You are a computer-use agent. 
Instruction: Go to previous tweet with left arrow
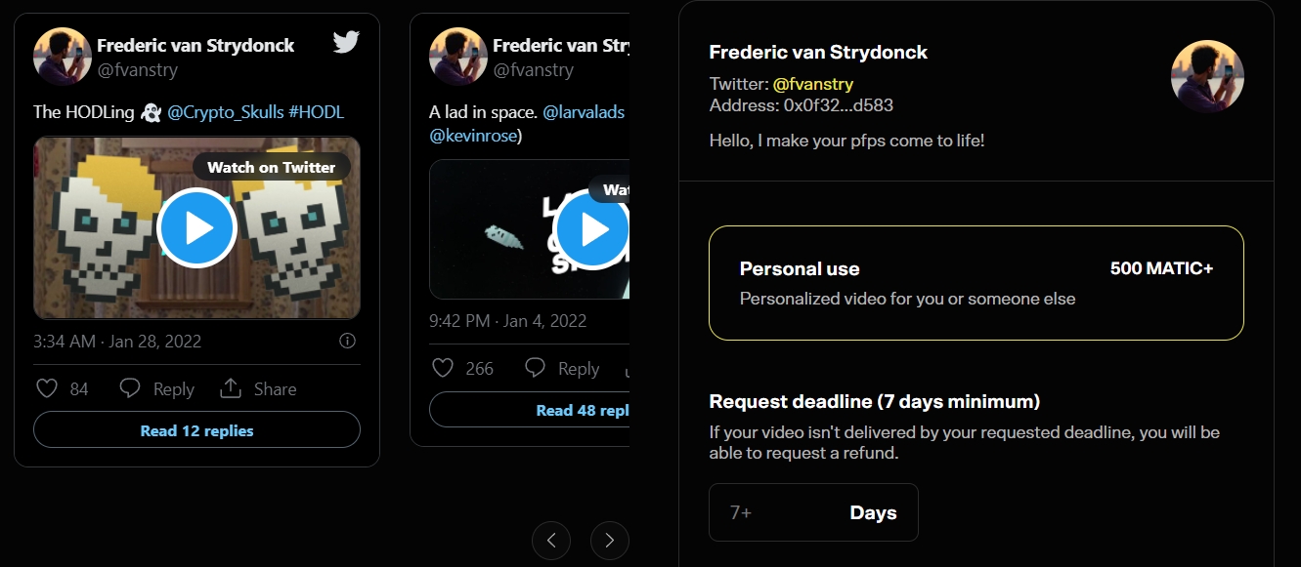coord(551,540)
